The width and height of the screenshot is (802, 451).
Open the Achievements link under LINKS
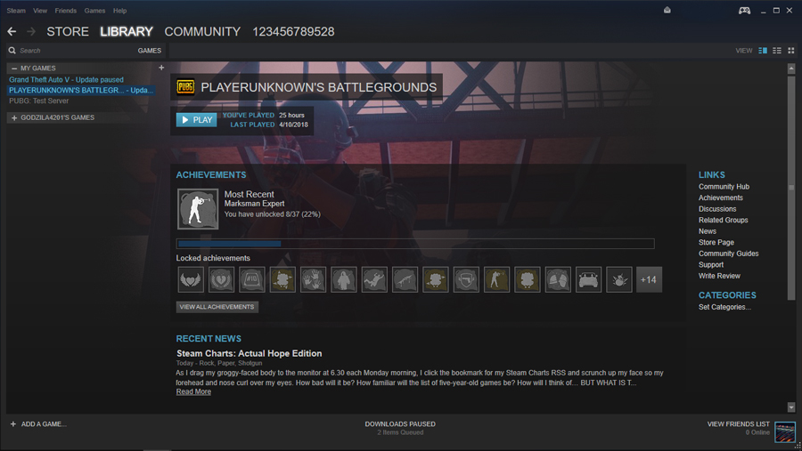(721, 197)
